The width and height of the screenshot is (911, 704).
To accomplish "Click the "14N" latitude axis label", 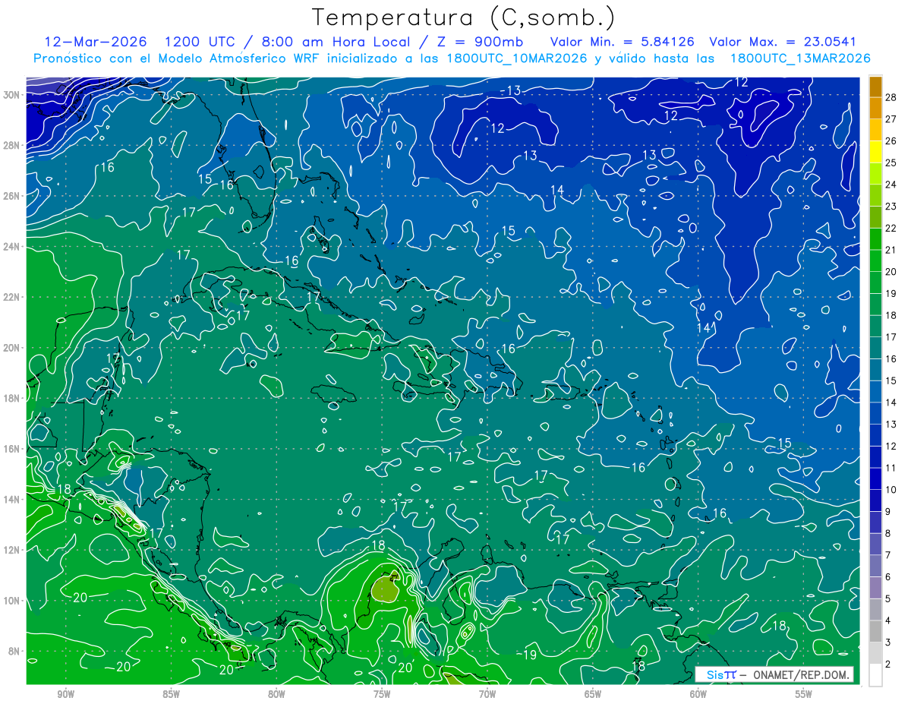I will coord(11,500).
